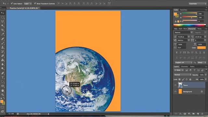Select the Paint Bucket tool
This screenshot has height=117, width=208.
pos(3,60)
